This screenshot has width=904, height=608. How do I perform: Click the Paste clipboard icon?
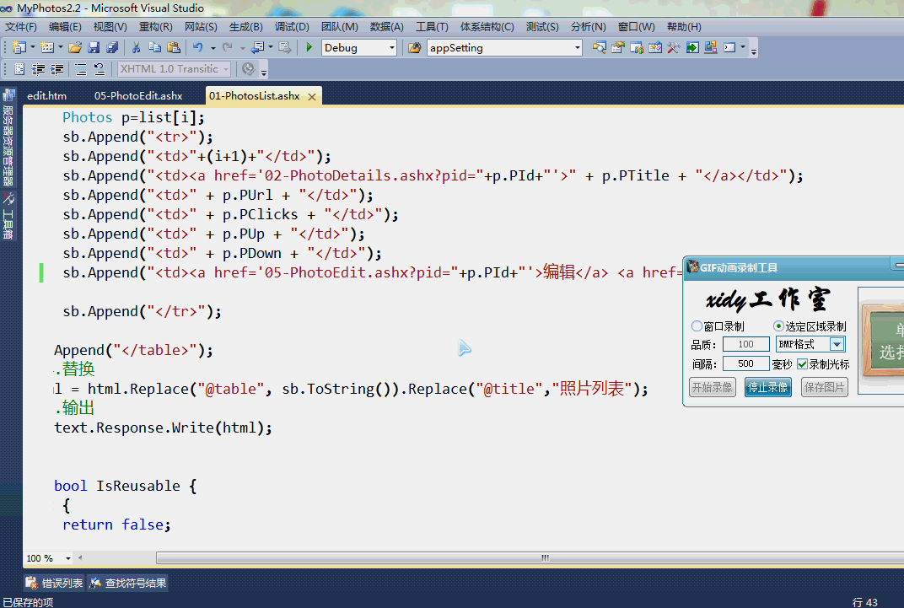pyautogui.click(x=174, y=48)
